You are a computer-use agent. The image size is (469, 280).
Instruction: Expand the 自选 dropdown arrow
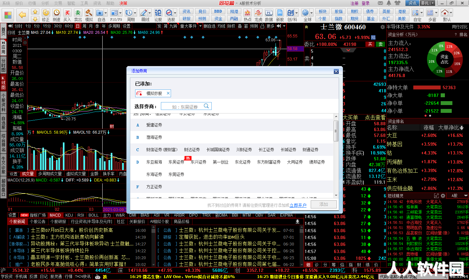[106, 13]
